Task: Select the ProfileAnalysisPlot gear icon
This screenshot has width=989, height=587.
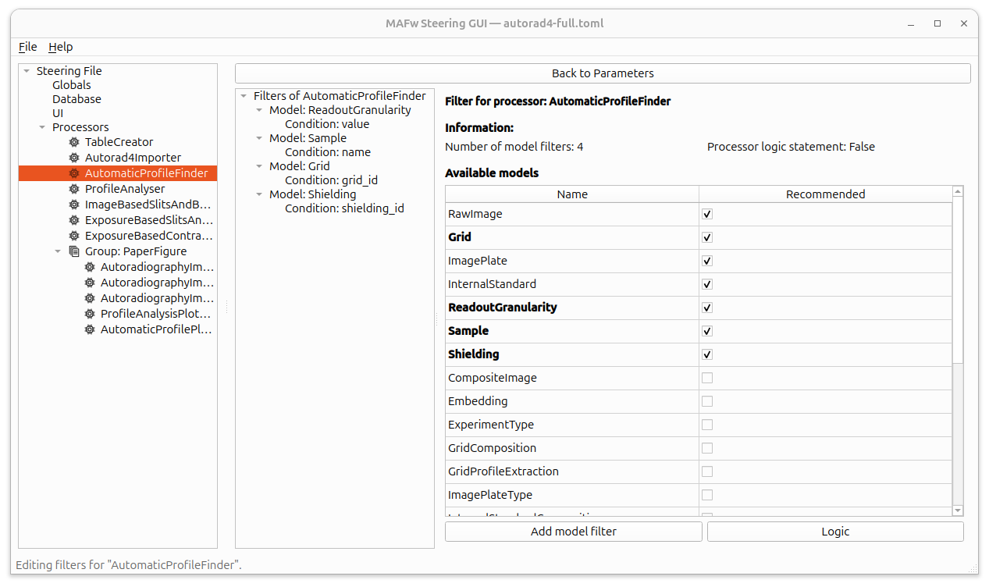Action: click(x=89, y=314)
